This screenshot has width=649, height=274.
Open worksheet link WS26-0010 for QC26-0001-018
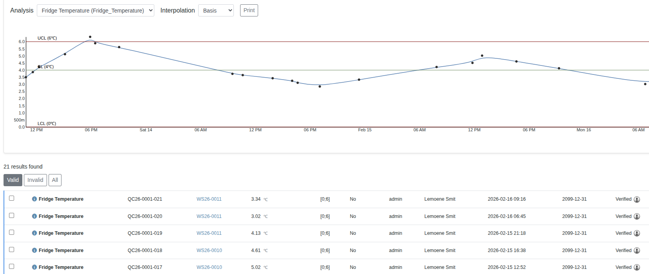click(209, 250)
